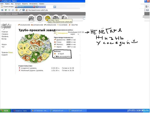
Task: Click Создать вкладку new tab button
Action: click(x=7, y=7)
